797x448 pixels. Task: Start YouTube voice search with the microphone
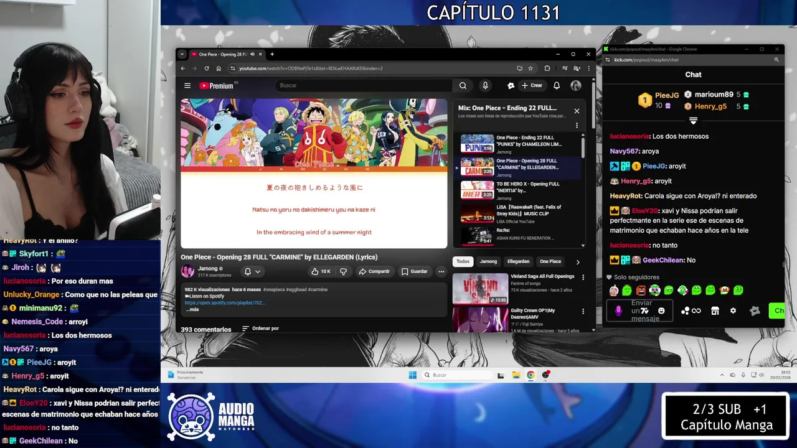pyautogui.click(x=485, y=86)
